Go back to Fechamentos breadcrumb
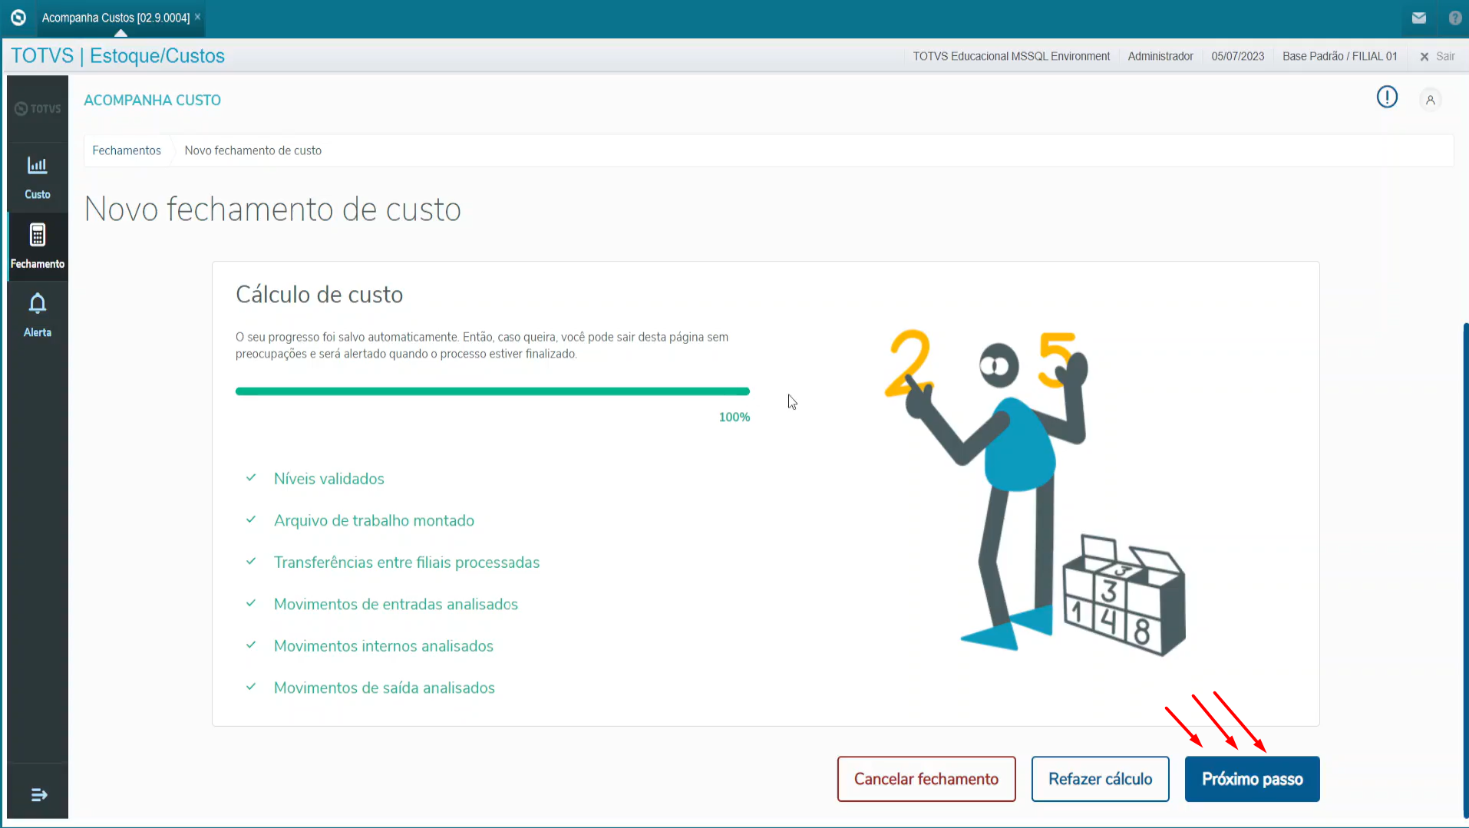Image resolution: width=1469 pixels, height=828 pixels. pyautogui.click(x=127, y=150)
